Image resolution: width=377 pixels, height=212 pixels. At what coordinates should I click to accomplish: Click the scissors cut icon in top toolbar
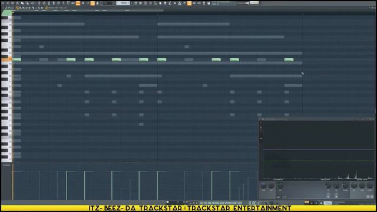[17, 4]
